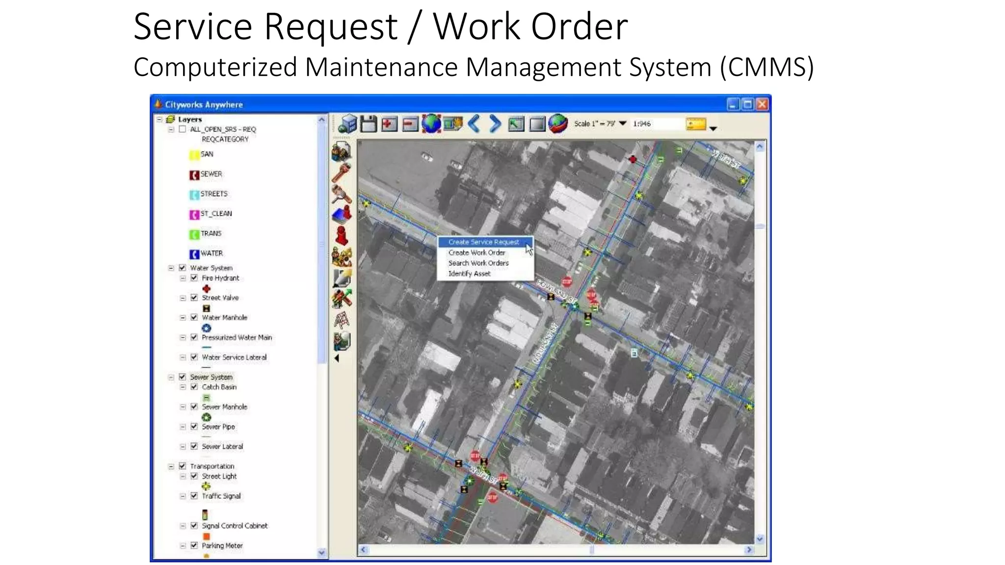Go to previous map extent arrow

(x=474, y=124)
